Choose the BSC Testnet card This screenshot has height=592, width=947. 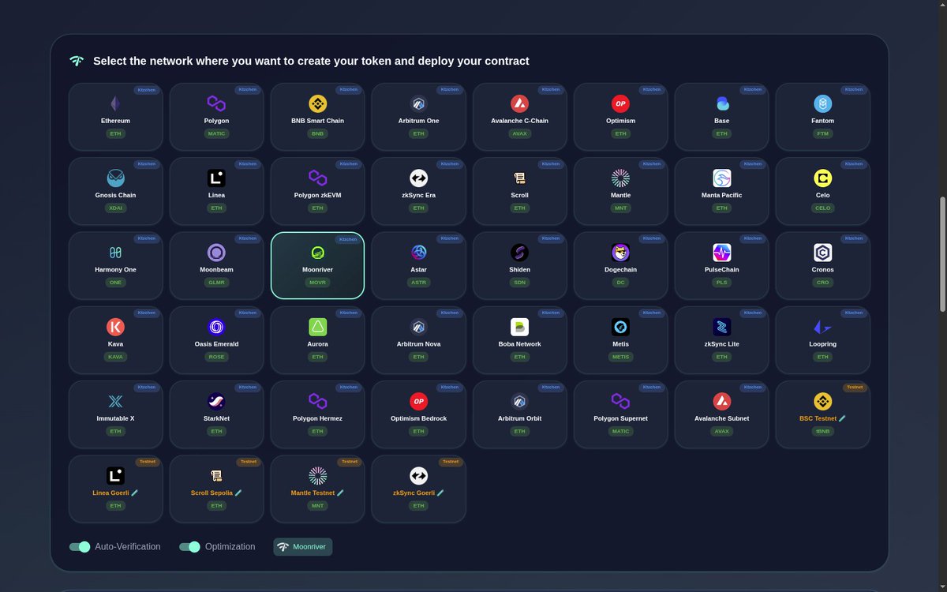point(822,414)
